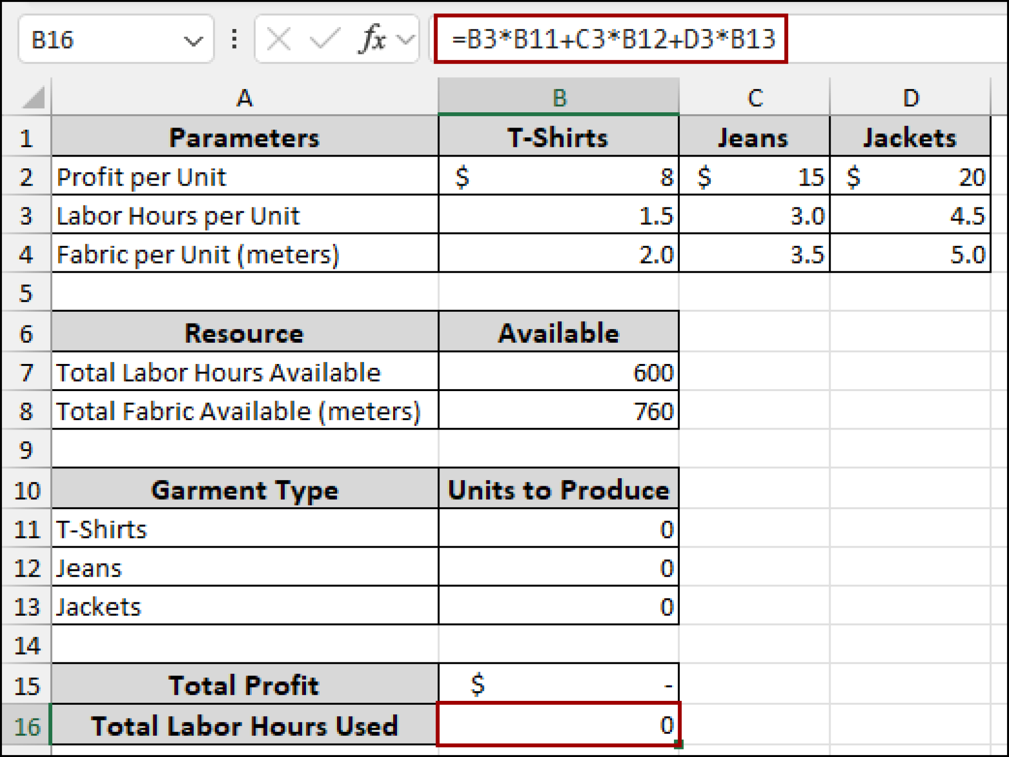Screen dimensions: 1009x757
Task: Select the Units to Produce header cell
Action: (559, 490)
